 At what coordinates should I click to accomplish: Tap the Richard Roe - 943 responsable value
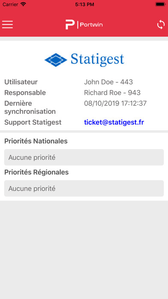tap(112, 93)
